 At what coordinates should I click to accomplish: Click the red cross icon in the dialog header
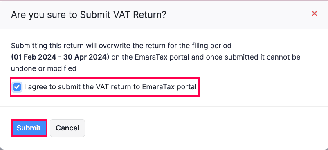pos(315,14)
